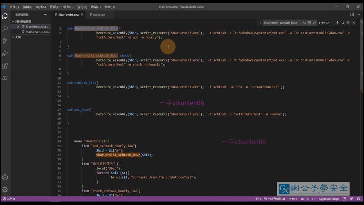
Task: Go to previous find match
Action: tap(337, 23)
